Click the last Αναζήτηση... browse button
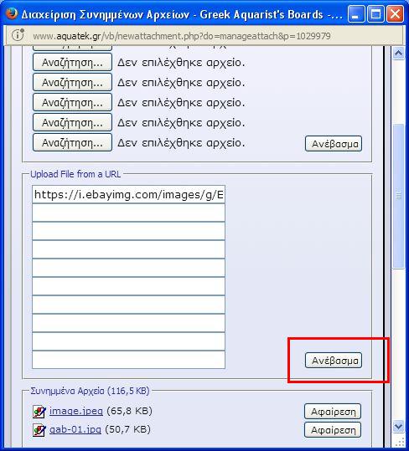 coord(72,142)
